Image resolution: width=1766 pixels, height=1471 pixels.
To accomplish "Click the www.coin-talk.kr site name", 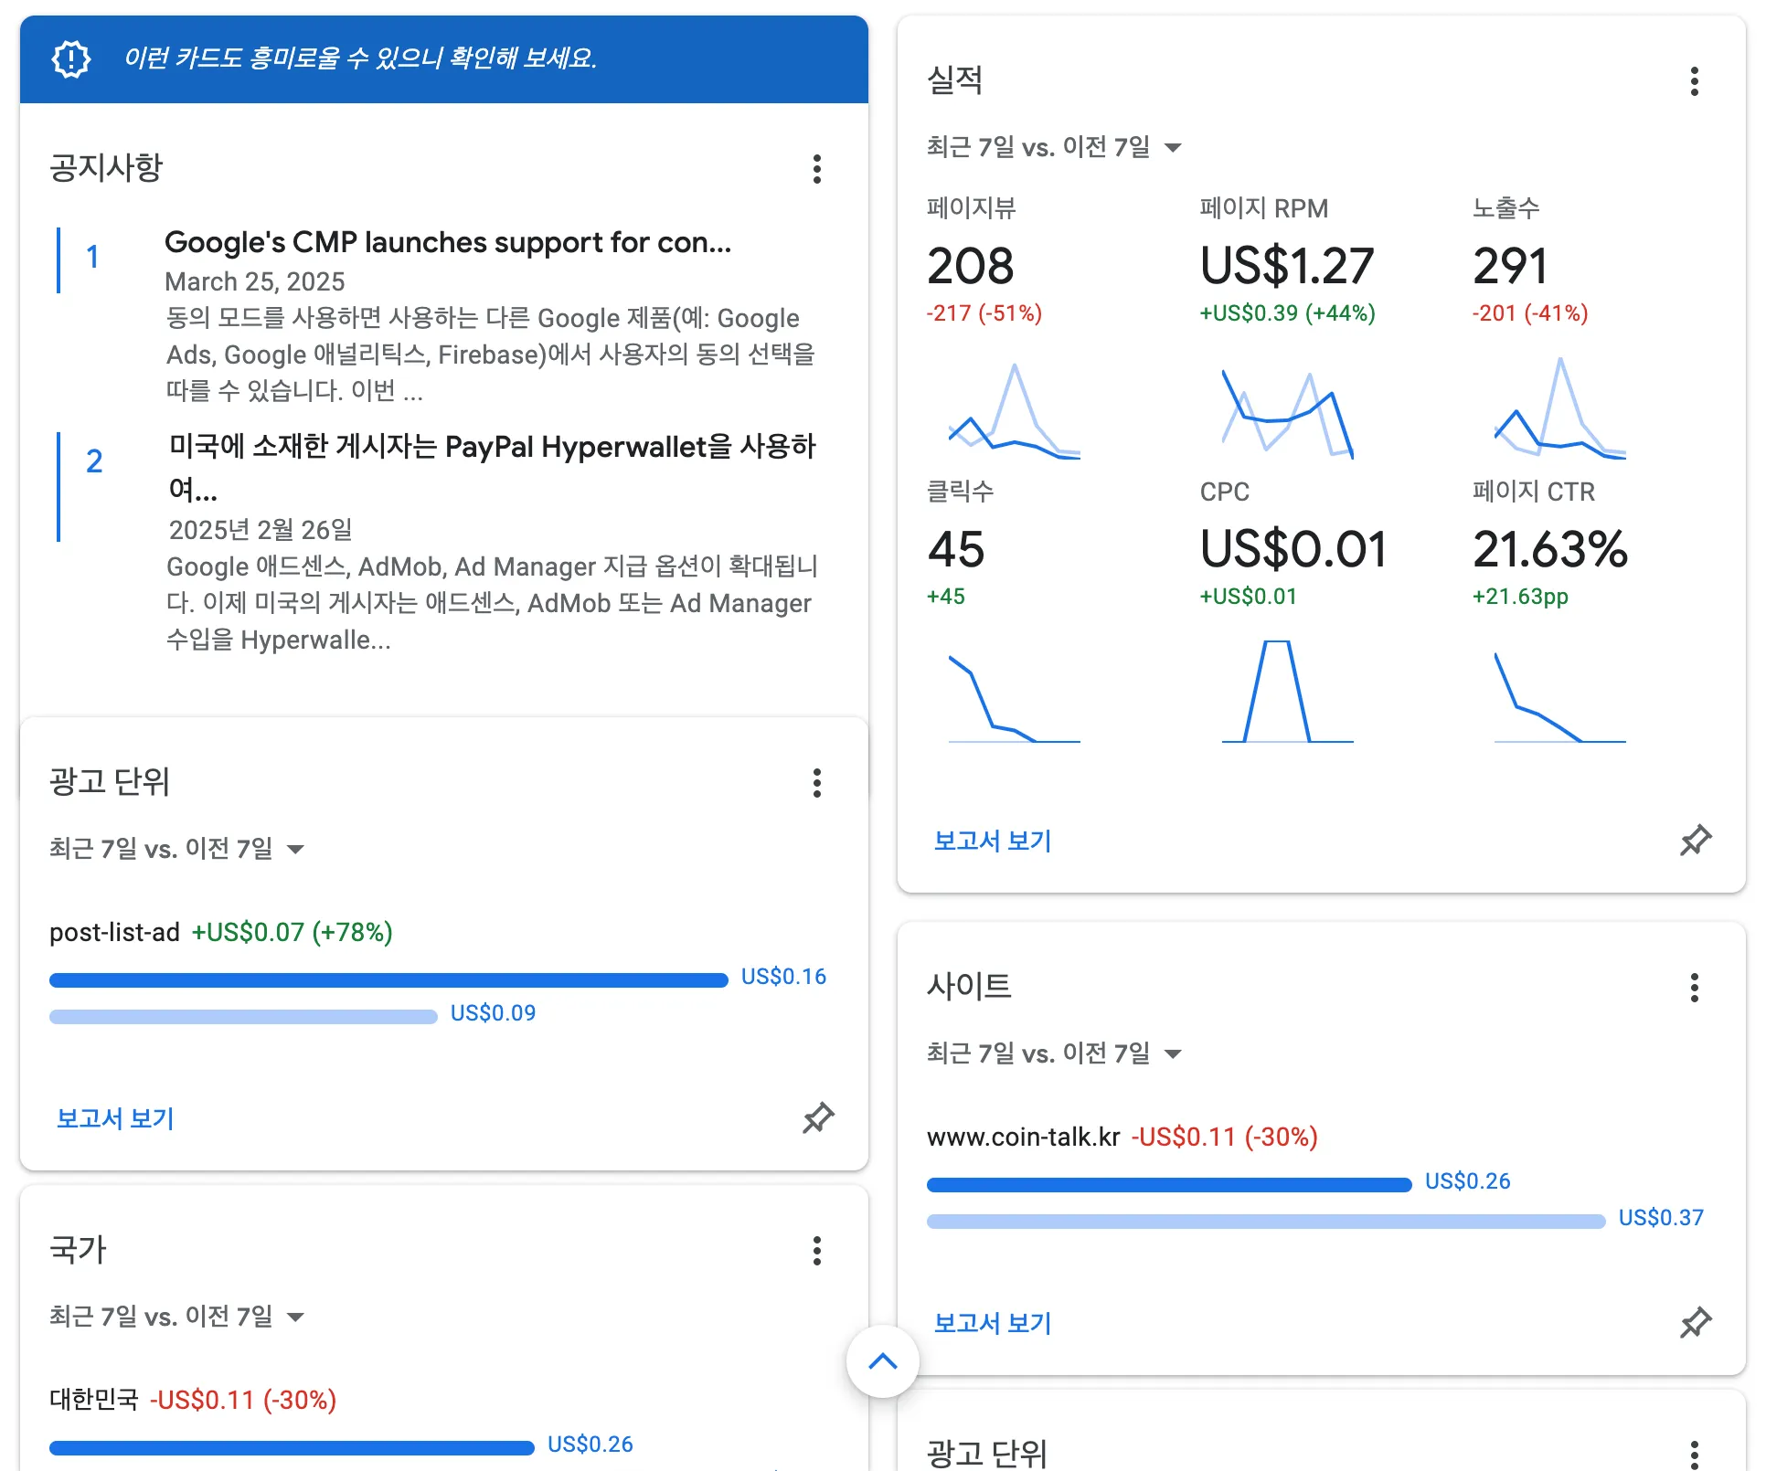I will click(x=1023, y=1137).
